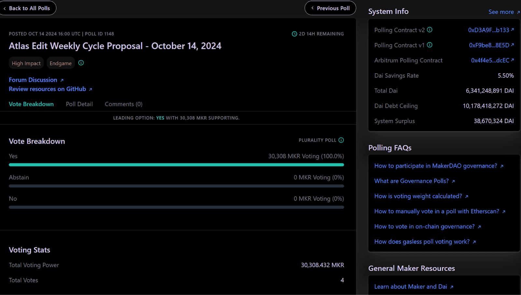521x295 pixels.
Task: Open Review resources on GitHub link
Action: pos(48,89)
